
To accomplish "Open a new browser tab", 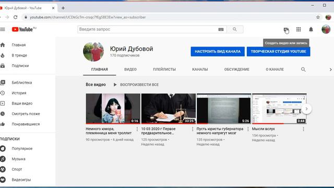I will tap(63, 8).
